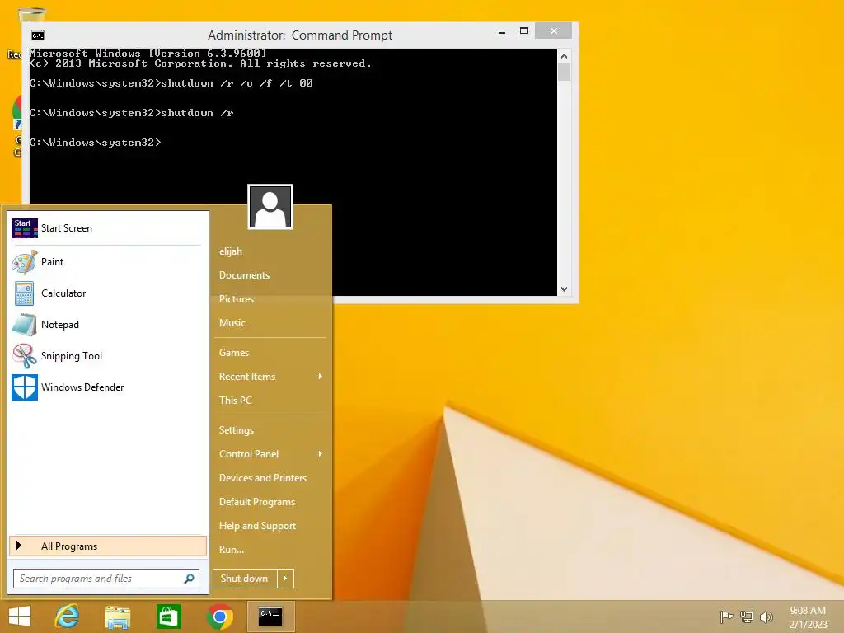
Task: Open the Start Screen icon entry
Action: tap(25, 228)
